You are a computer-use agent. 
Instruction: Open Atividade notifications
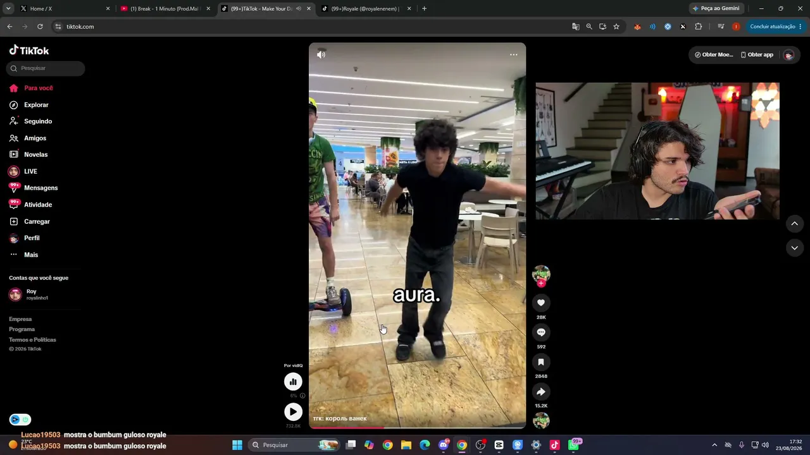[x=30, y=205]
